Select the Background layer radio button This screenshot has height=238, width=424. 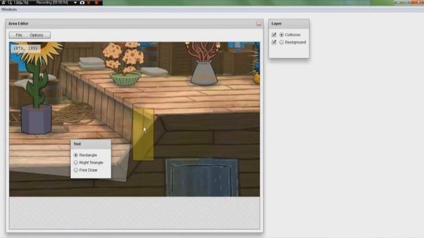pyautogui.click(x=282, y=42)
